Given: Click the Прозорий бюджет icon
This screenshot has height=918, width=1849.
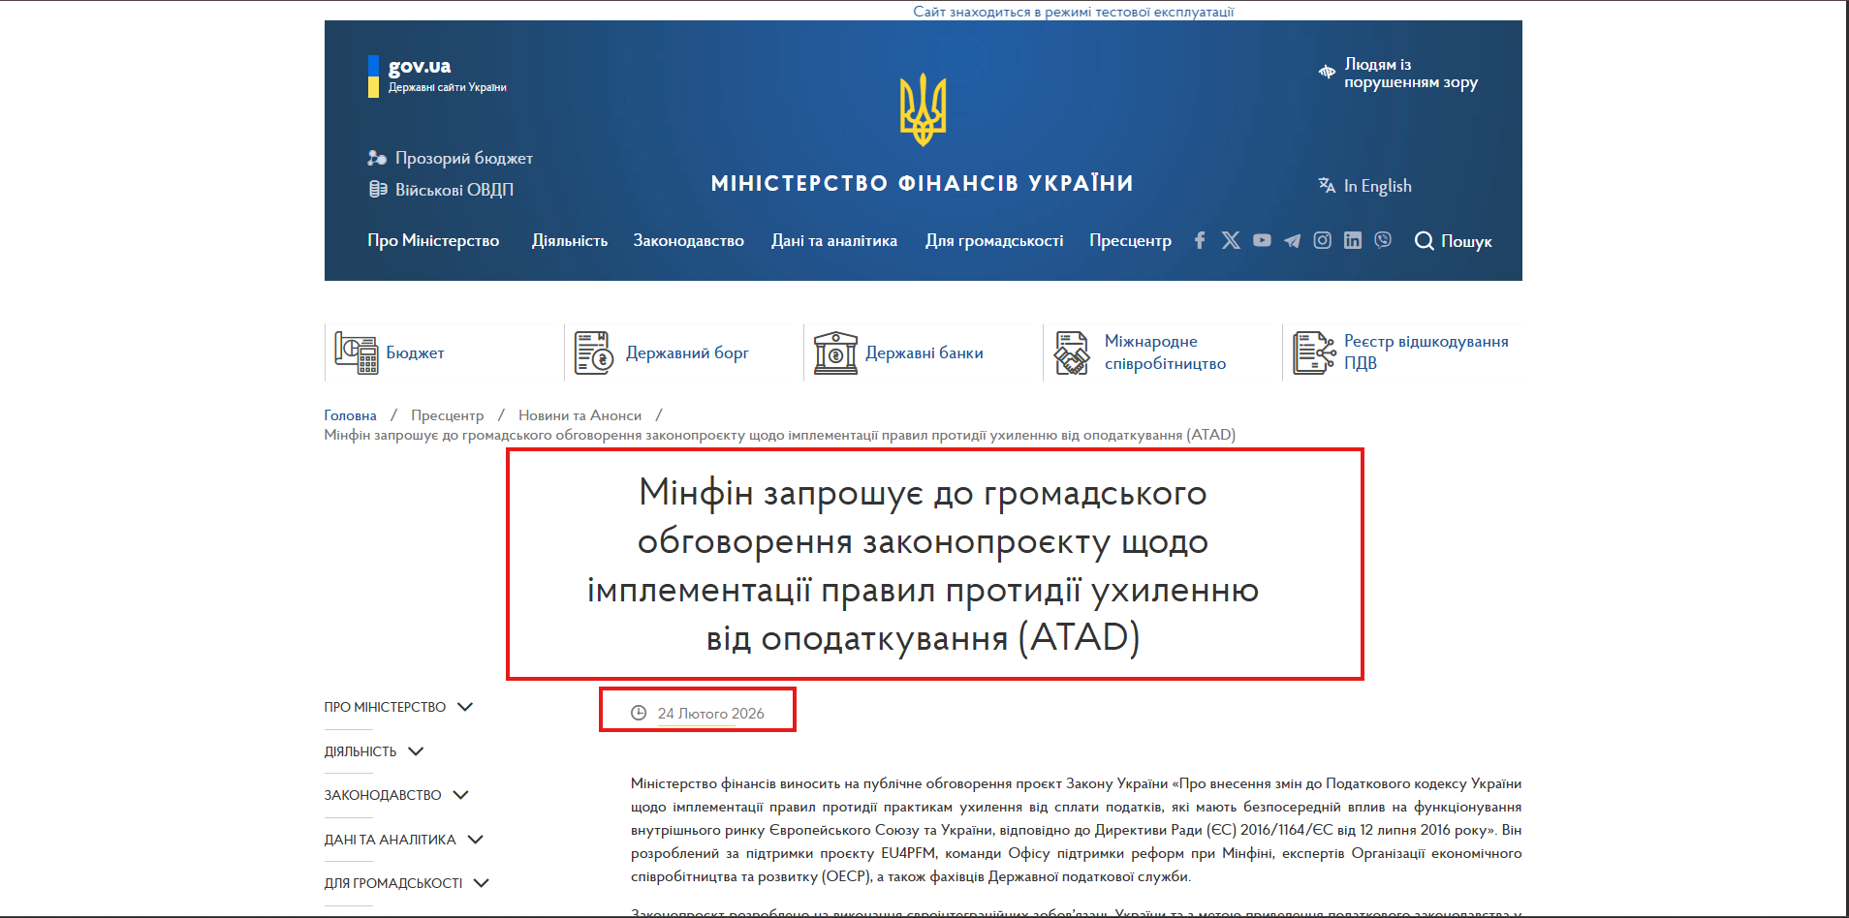Looking at the screenshot, I should pos(377,158).
